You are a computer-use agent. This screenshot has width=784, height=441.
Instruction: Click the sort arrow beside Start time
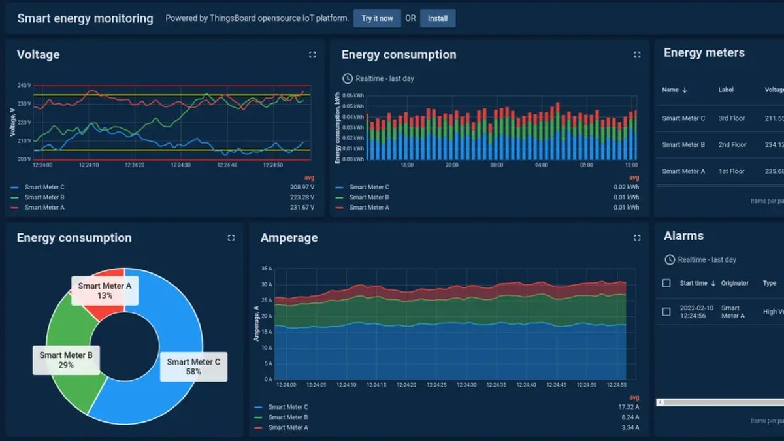pos(713,284)
